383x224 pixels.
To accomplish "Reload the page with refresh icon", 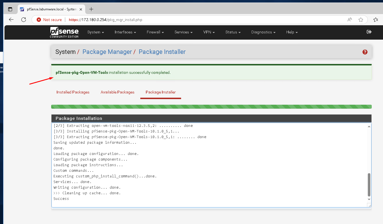I will click(x=24, y=20).
